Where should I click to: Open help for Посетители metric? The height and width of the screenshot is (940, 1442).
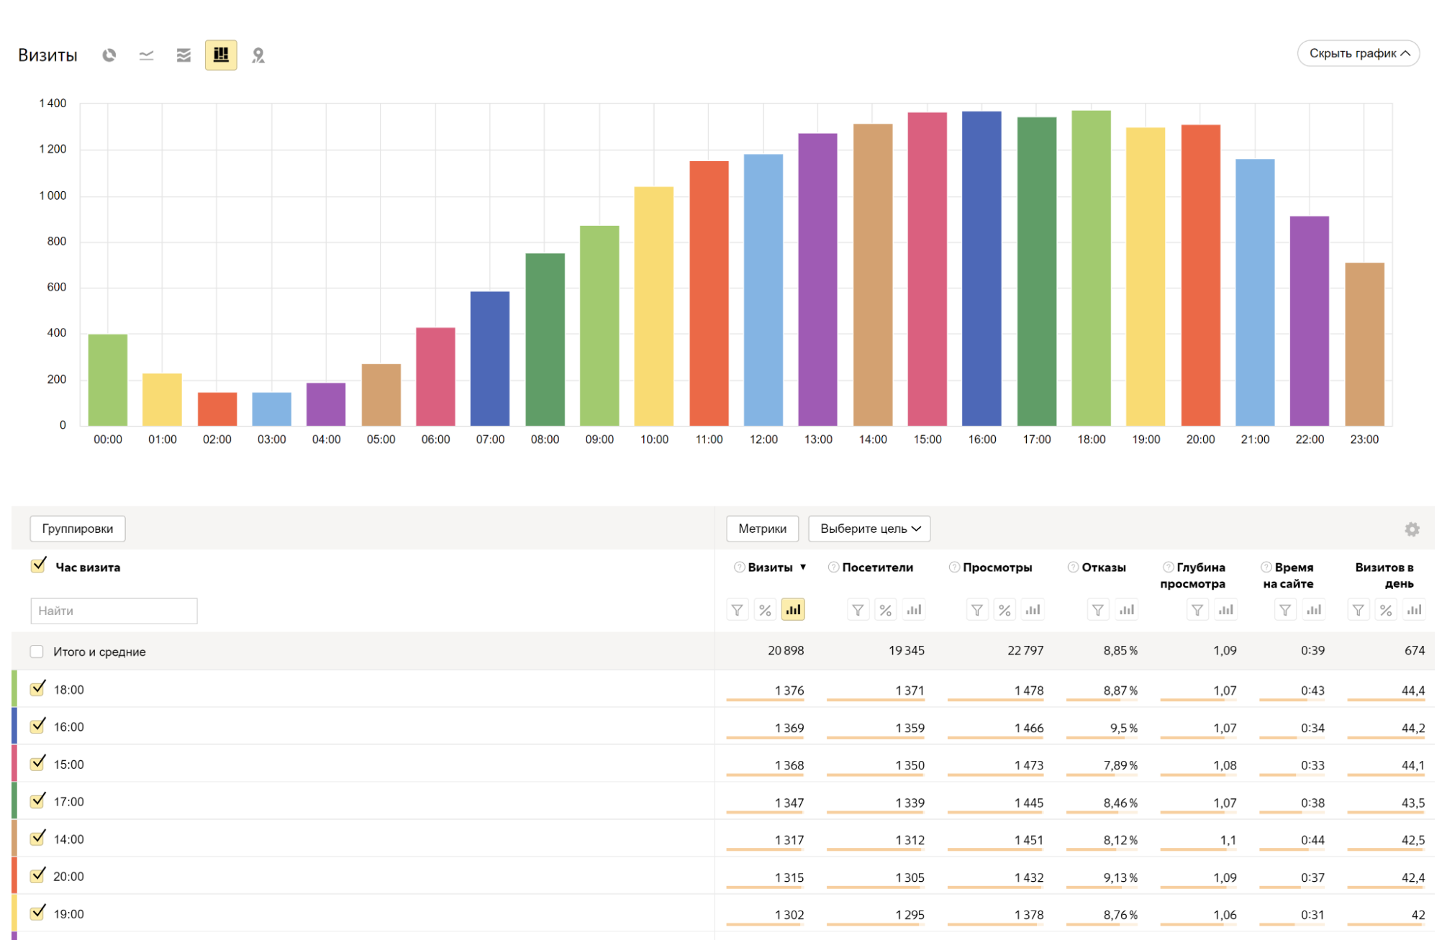(833, 567)
